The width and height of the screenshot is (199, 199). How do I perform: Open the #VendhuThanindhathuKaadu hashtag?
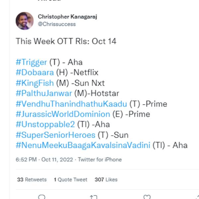click(x=71, y=104)
